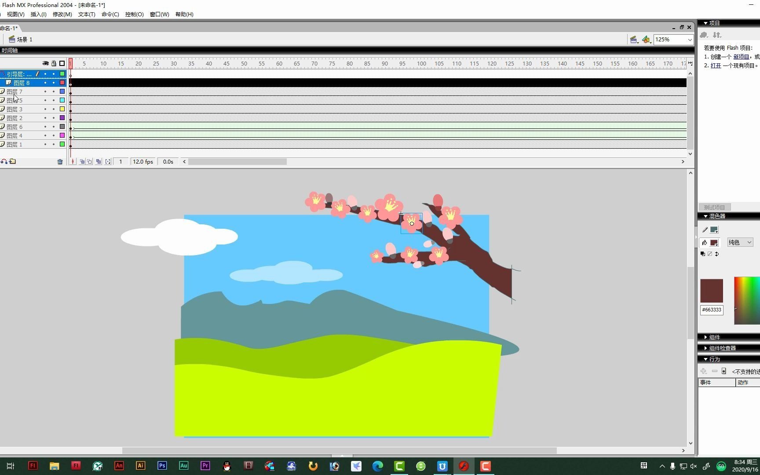Image resolution: width=760 pixels, height=475 pixels.
Task: Open the 修改(M) menu
Action: tap(62, 14)
